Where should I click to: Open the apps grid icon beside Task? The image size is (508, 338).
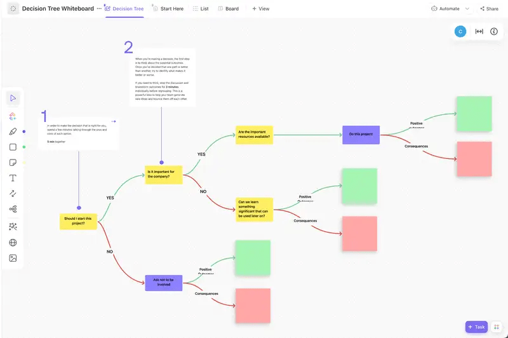(x=497, y=327)
